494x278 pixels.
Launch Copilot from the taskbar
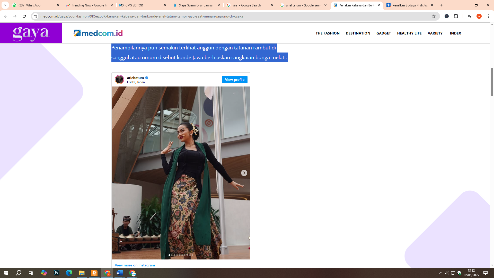pos(44,273)
